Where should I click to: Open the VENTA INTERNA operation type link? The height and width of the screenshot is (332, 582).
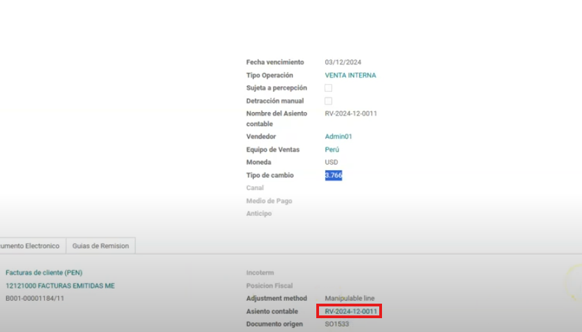tap(350, 75)
